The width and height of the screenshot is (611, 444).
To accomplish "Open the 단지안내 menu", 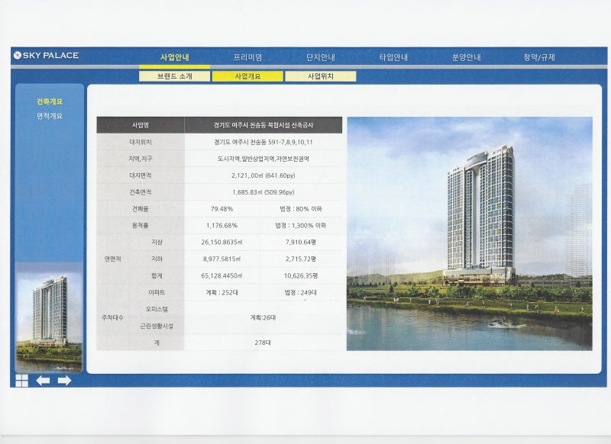I will 321,57.
